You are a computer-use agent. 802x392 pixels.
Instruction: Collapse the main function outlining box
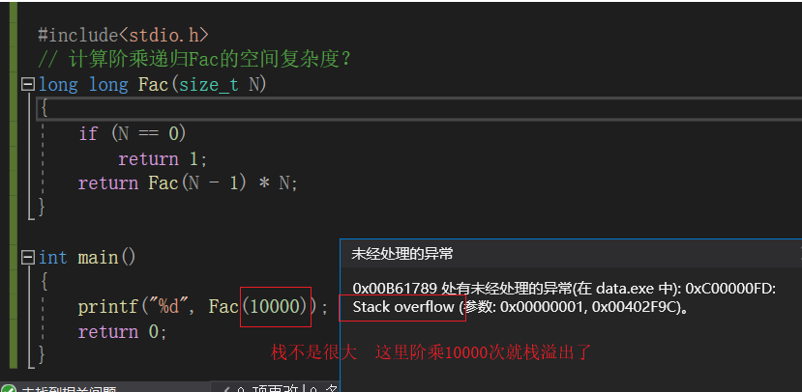pos(28,257)
